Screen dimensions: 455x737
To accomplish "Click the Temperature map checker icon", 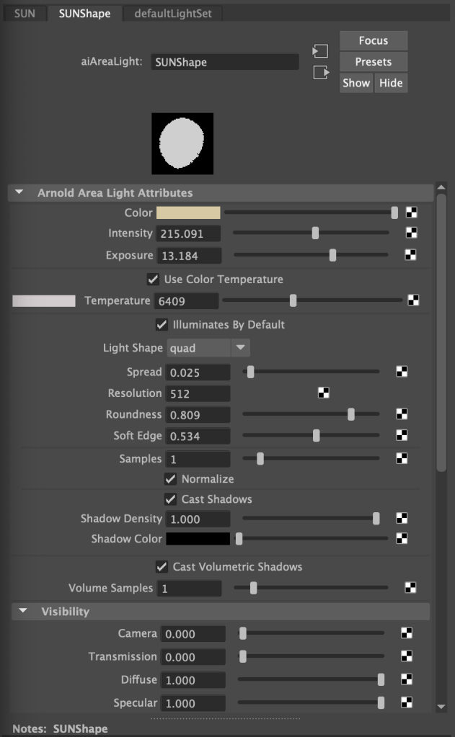I will tap(414, 300).
